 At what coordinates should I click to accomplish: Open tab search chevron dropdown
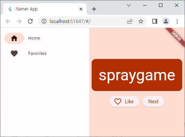pyautogui.click(x=129, y=5)
